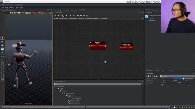Select the LeftArmHelper2 bone in the tree

75,102
